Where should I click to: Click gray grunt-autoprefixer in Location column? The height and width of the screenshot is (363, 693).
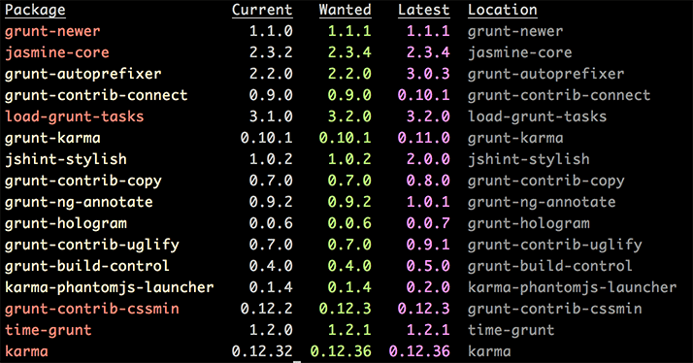coord(546,74)
